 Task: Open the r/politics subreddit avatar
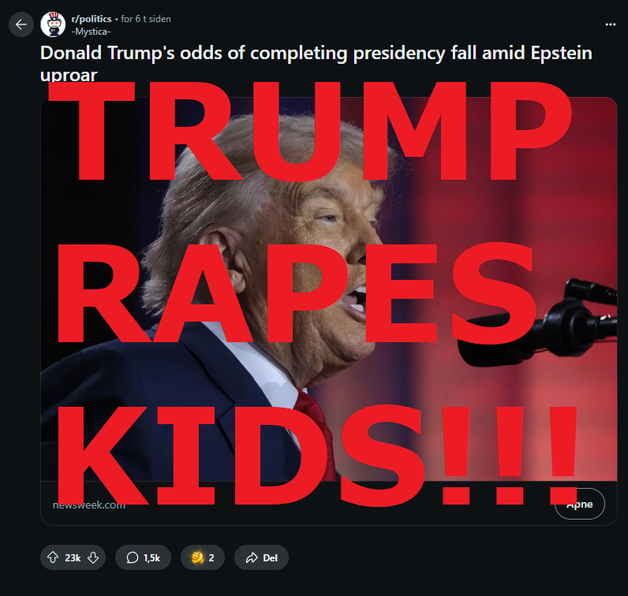(53, 24)
